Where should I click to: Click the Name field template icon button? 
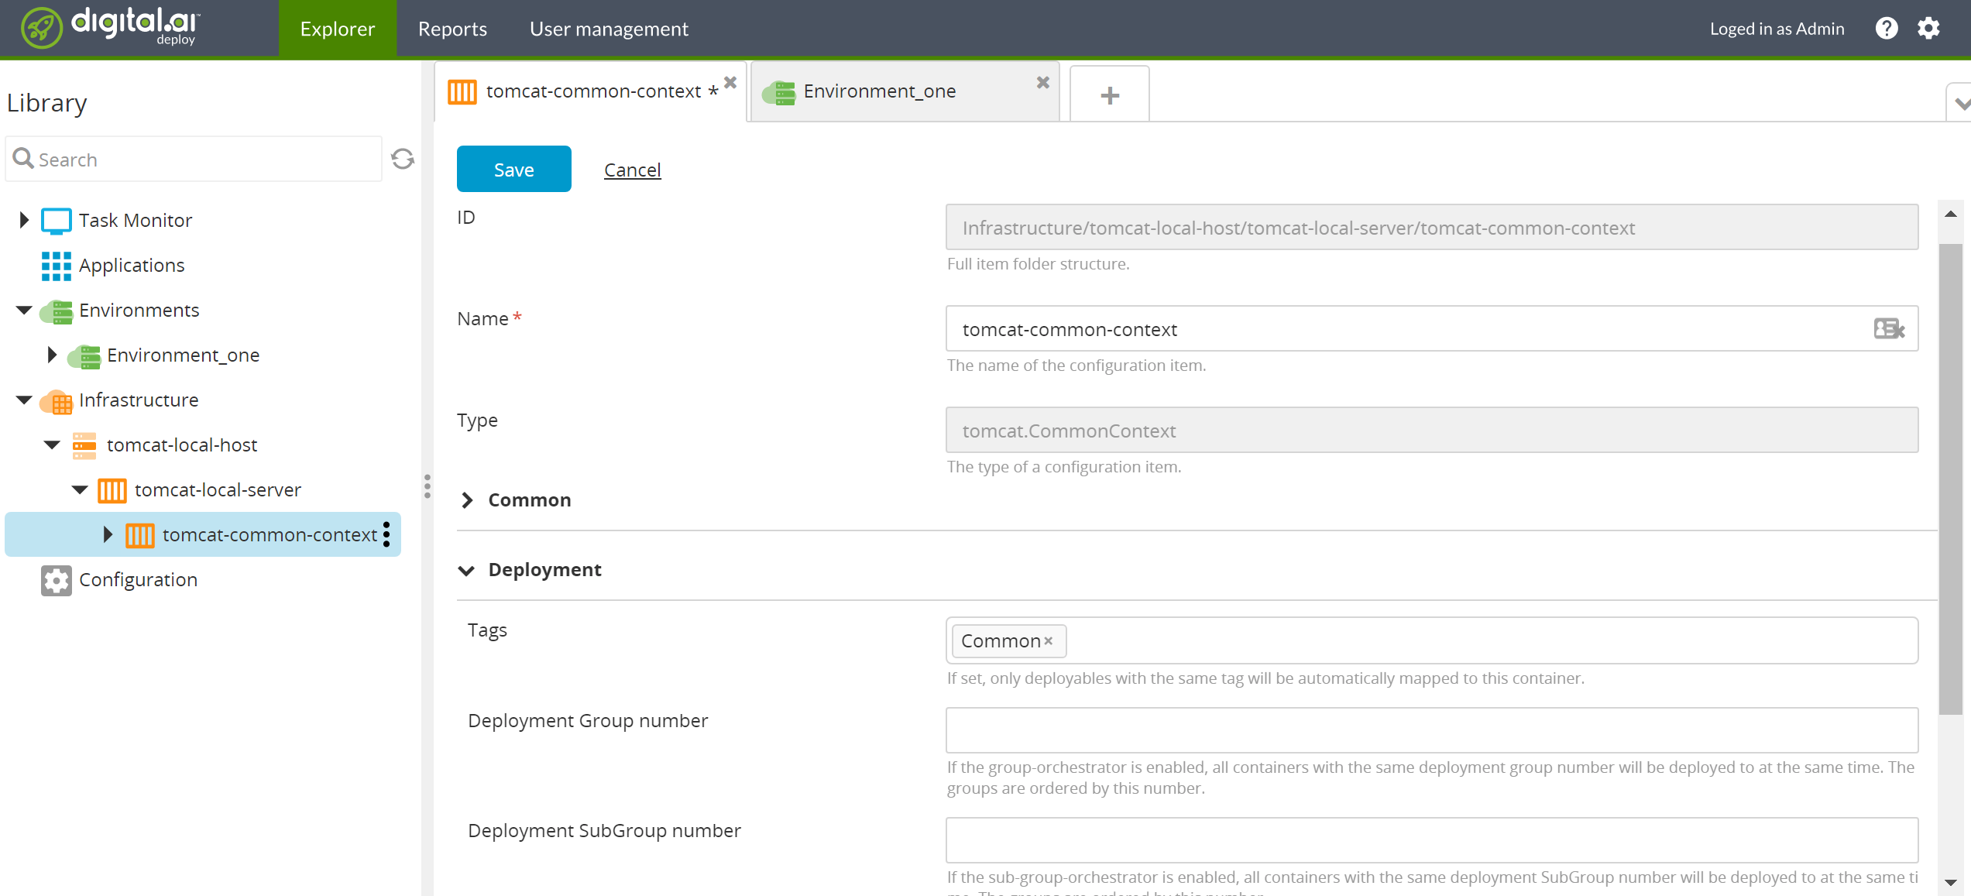(1889, 329)
